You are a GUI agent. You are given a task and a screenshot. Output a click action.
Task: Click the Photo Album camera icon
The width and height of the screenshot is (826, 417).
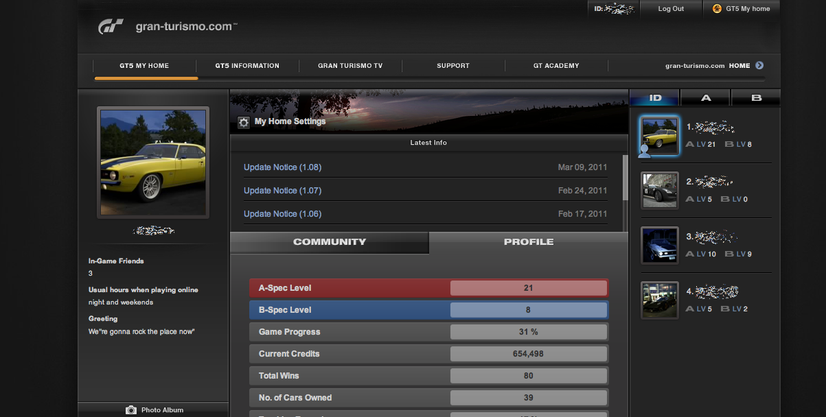(x=131, y=410)
